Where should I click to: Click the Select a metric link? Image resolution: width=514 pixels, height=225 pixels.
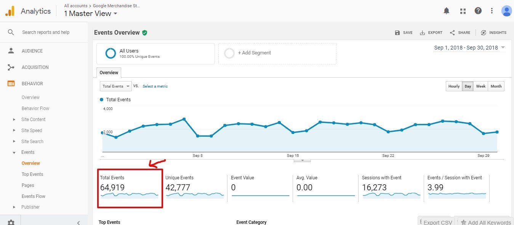[155, 86]
